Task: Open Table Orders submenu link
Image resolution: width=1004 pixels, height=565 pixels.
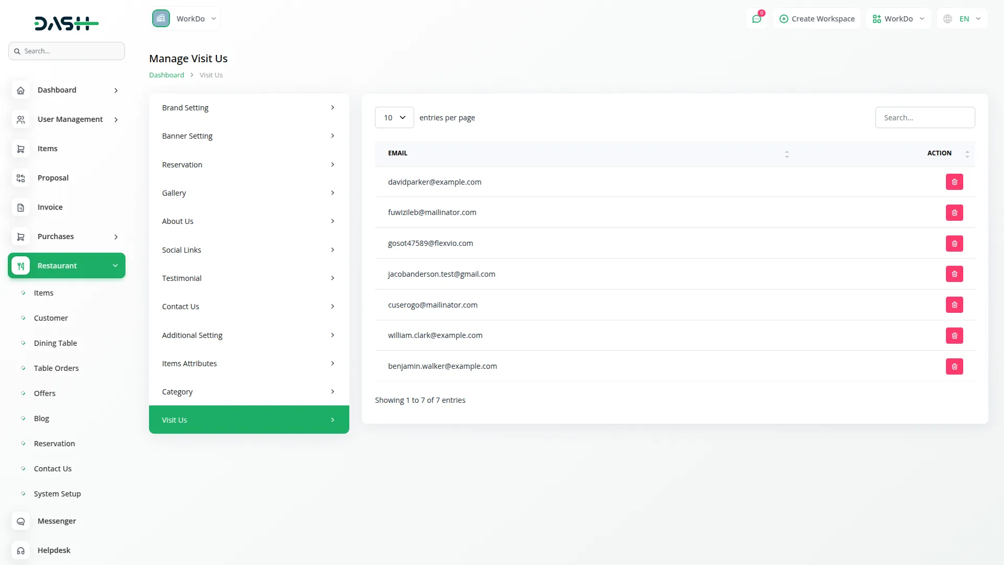Action: pos(56,368)
